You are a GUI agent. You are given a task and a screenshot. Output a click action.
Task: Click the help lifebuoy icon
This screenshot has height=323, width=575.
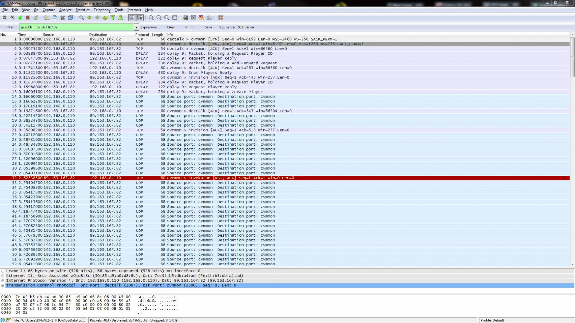(x=221, y=18)
